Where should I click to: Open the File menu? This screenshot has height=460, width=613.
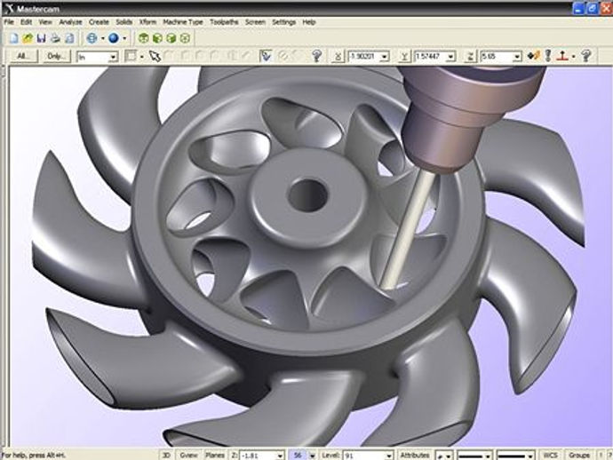9,22
